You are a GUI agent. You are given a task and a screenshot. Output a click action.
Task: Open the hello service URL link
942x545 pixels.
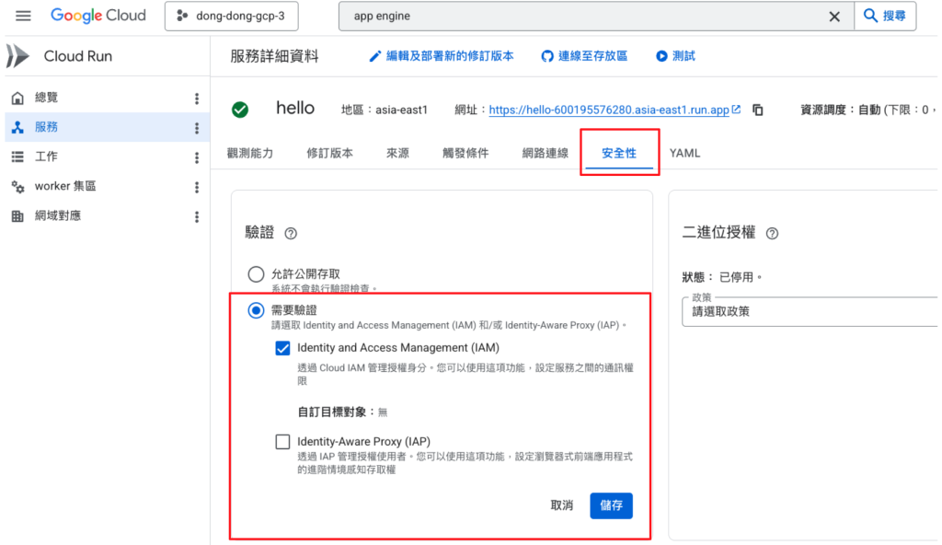609,110
